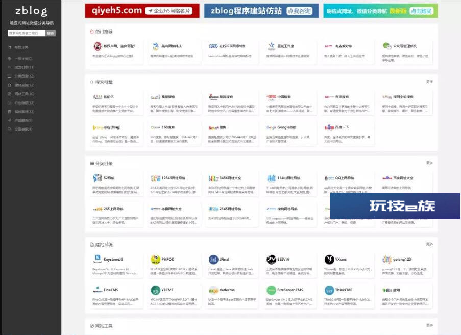Screen dimensions: 461x335
Task: Click the FineCMS logo icon
Action: click(x=98, y=290)
